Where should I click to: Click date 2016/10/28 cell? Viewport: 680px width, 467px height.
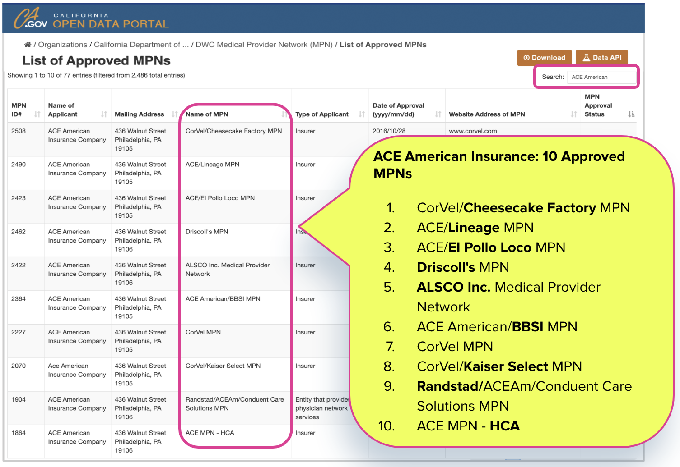point(389,131)
